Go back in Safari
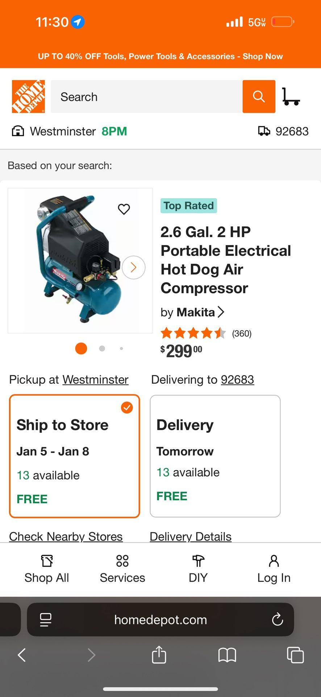321x697 pixels. pyautogui.click(x=22, y=655)
